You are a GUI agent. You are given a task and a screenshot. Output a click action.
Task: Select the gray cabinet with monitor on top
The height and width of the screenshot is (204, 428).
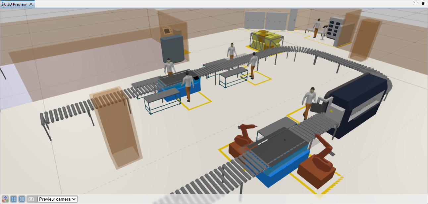(172, 48)
